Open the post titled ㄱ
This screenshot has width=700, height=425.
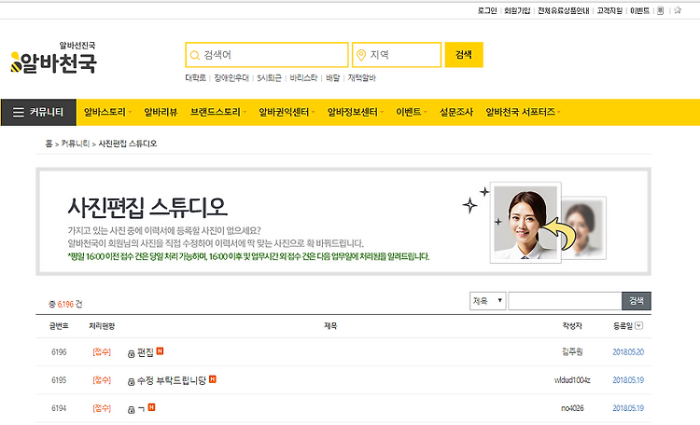click(x=141, y=408)
